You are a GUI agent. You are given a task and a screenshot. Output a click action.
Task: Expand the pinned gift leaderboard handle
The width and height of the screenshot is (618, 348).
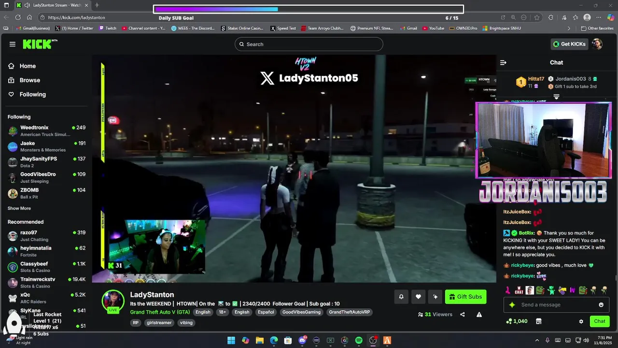[556, 97]
